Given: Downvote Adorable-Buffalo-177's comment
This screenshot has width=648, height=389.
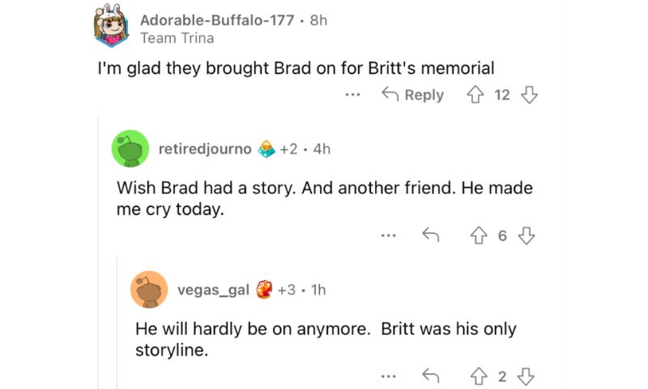Looking at the screenshot, I should tap(529, 95).
